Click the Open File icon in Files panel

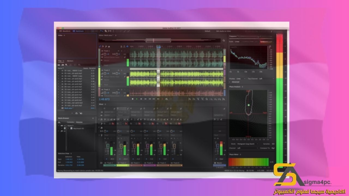pos(59,65)
